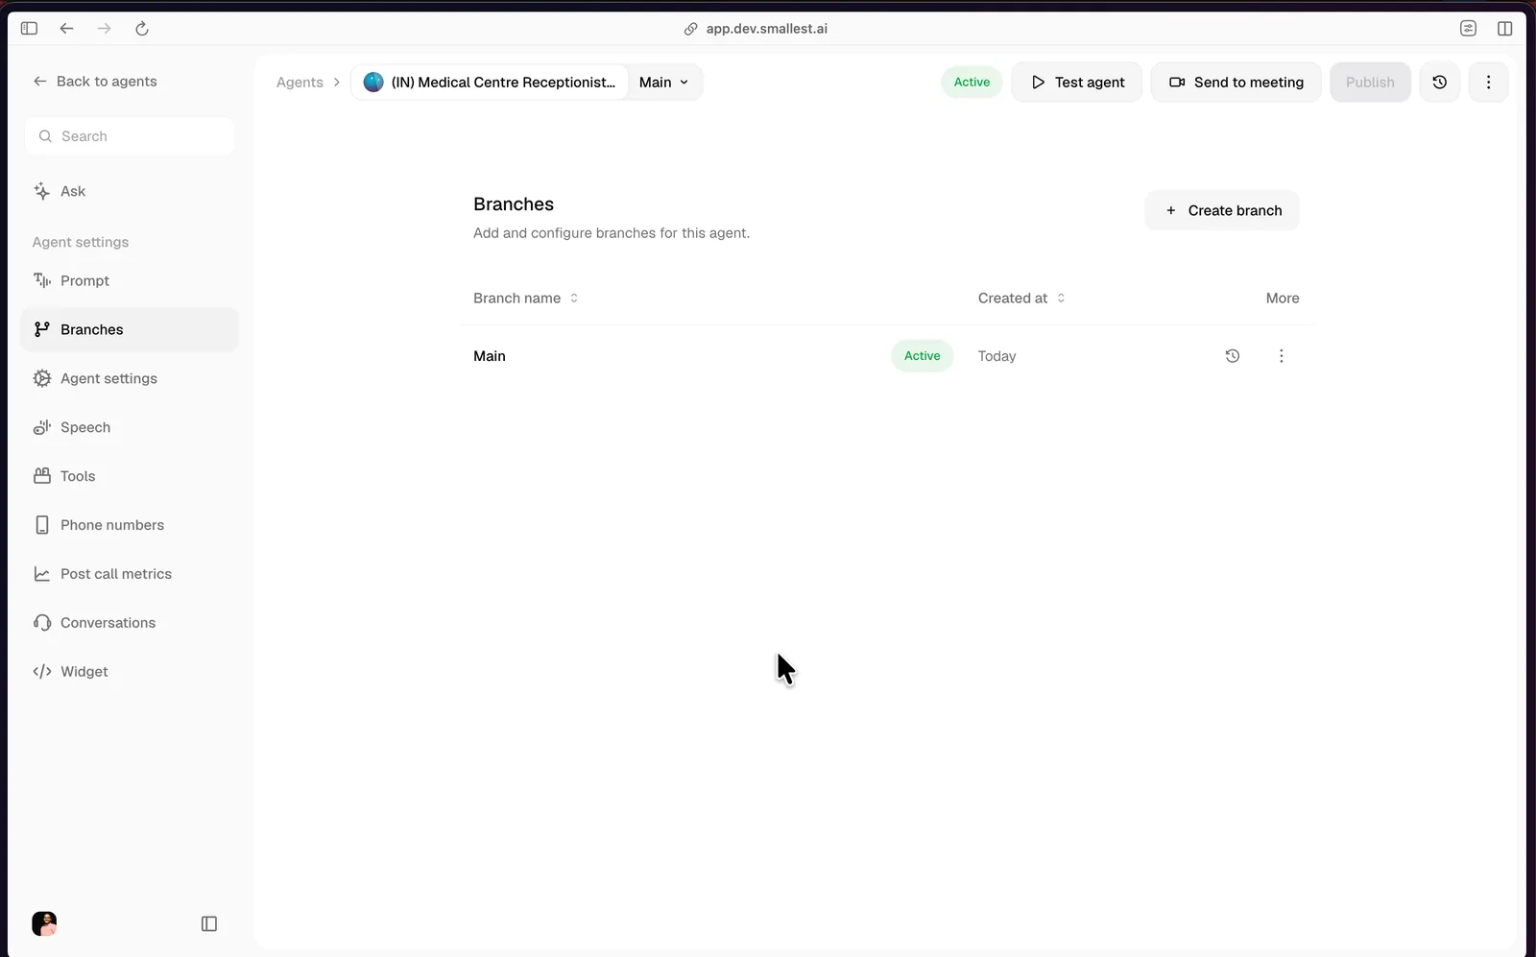
Task: Click the browser back arrow
Action: pos(66,29)
